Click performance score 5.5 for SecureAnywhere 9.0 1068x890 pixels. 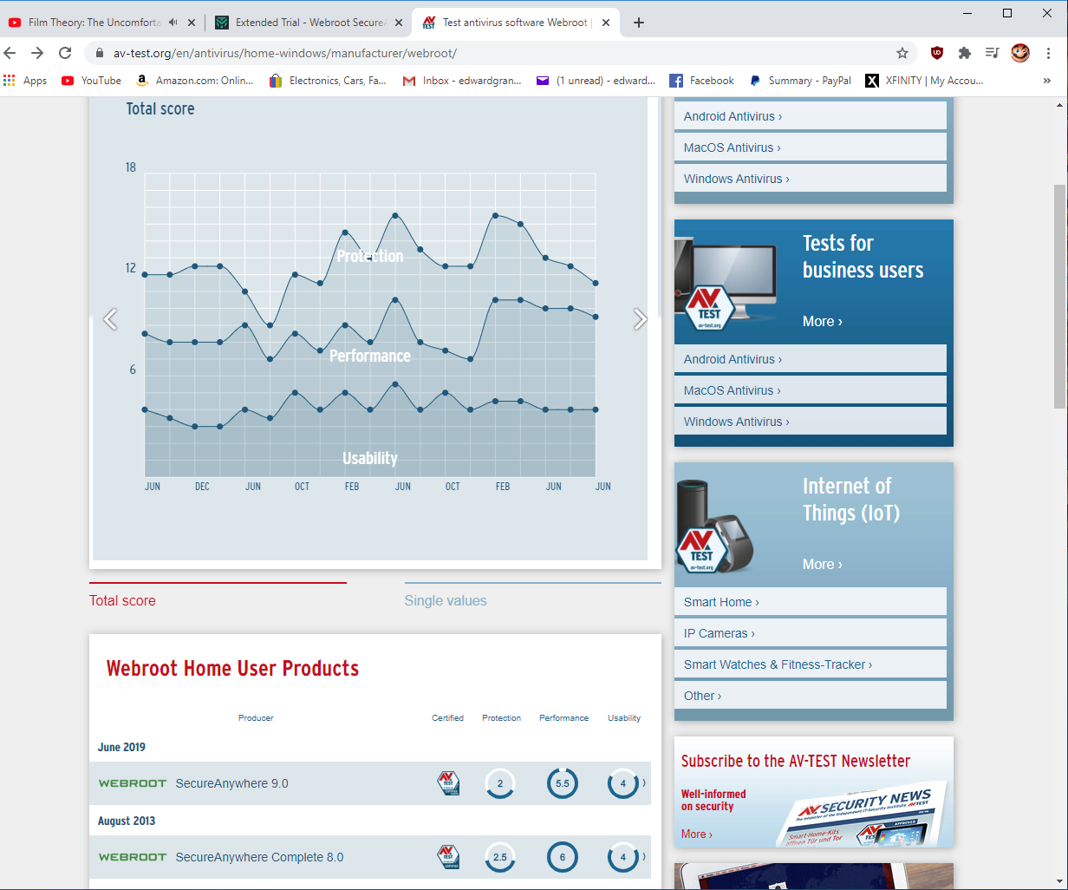click(563, 783)
